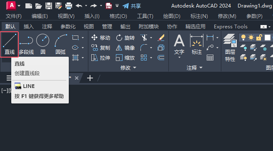This screenshot has height=151, width=273.
Task: Click the layer Isolate icon
Action: coord(253,48)
